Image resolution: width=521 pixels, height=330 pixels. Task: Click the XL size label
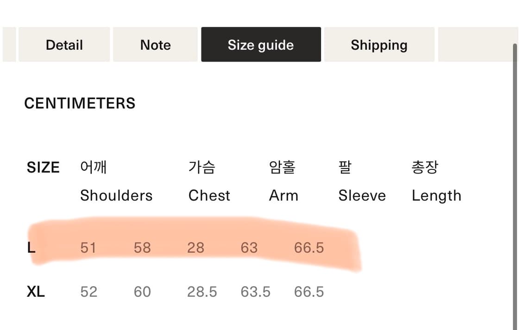pyautogui.click(x=37, y=292)
